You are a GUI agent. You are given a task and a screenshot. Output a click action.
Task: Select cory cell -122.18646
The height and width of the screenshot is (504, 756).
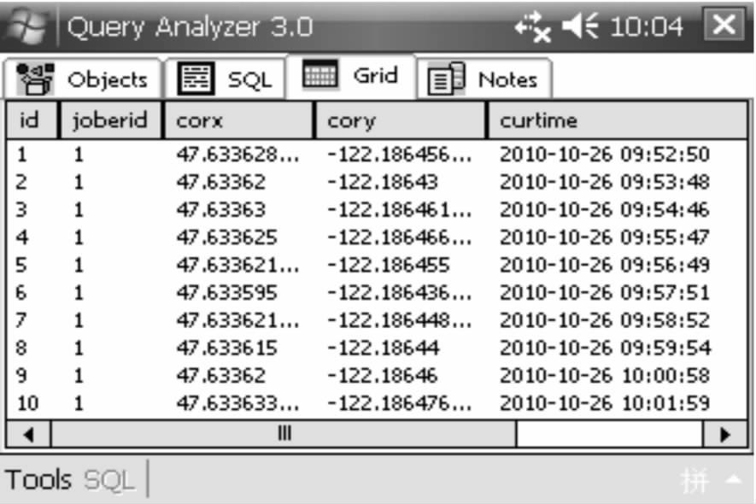[383, 376]
